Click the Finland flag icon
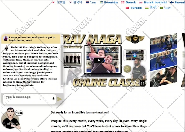 coord(172,3)
